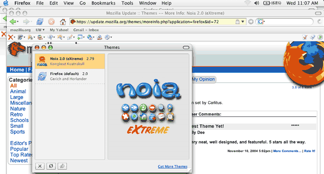This screenshot has height=174, width=324.
Task: Click the Stop loading icon
Action: point(51,21)
